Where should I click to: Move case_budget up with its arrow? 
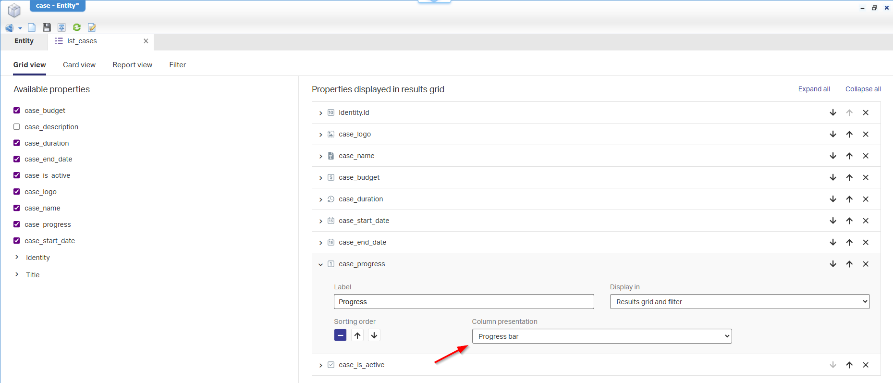pyautogui.click(x=849, y=177)
